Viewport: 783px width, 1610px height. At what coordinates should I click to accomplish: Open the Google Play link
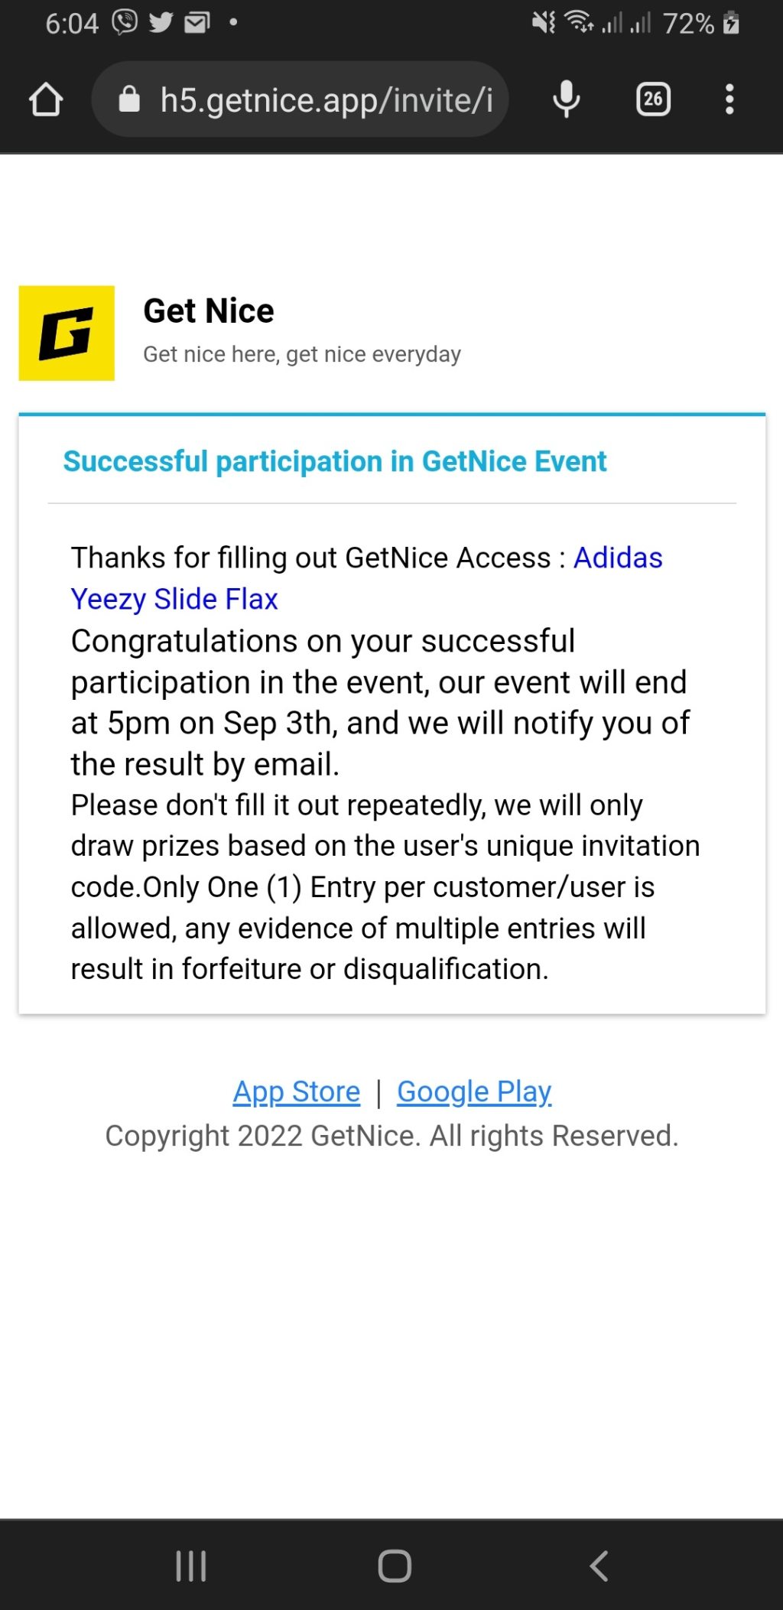[x=474, y=1091]
